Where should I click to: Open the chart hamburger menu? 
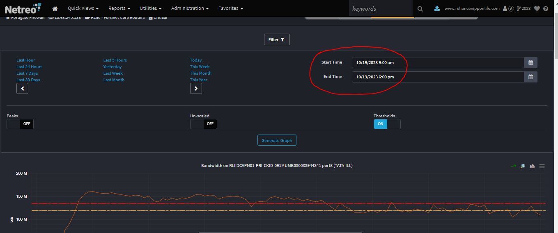(x=542, y=166)
